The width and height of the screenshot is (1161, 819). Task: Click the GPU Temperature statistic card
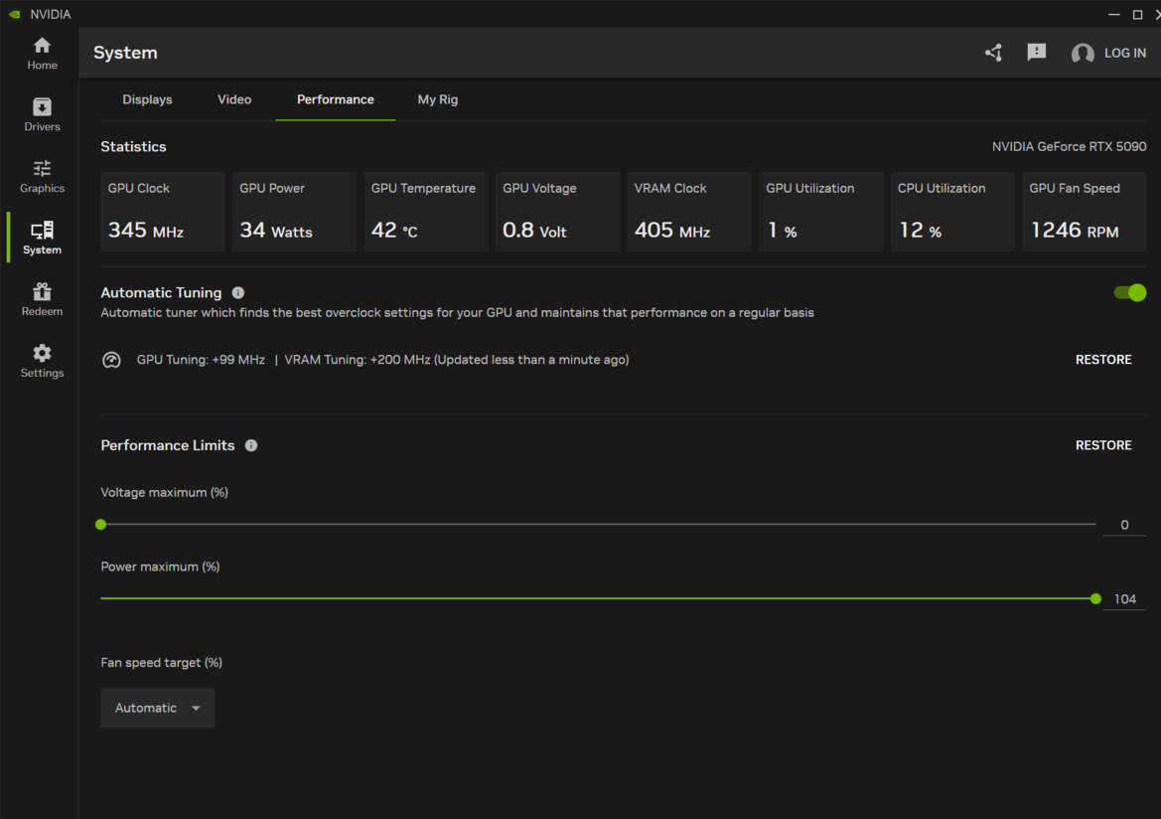[x=426, y=212]
